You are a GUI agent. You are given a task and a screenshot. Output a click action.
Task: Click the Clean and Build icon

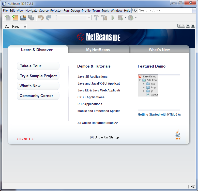coord(104,18)
